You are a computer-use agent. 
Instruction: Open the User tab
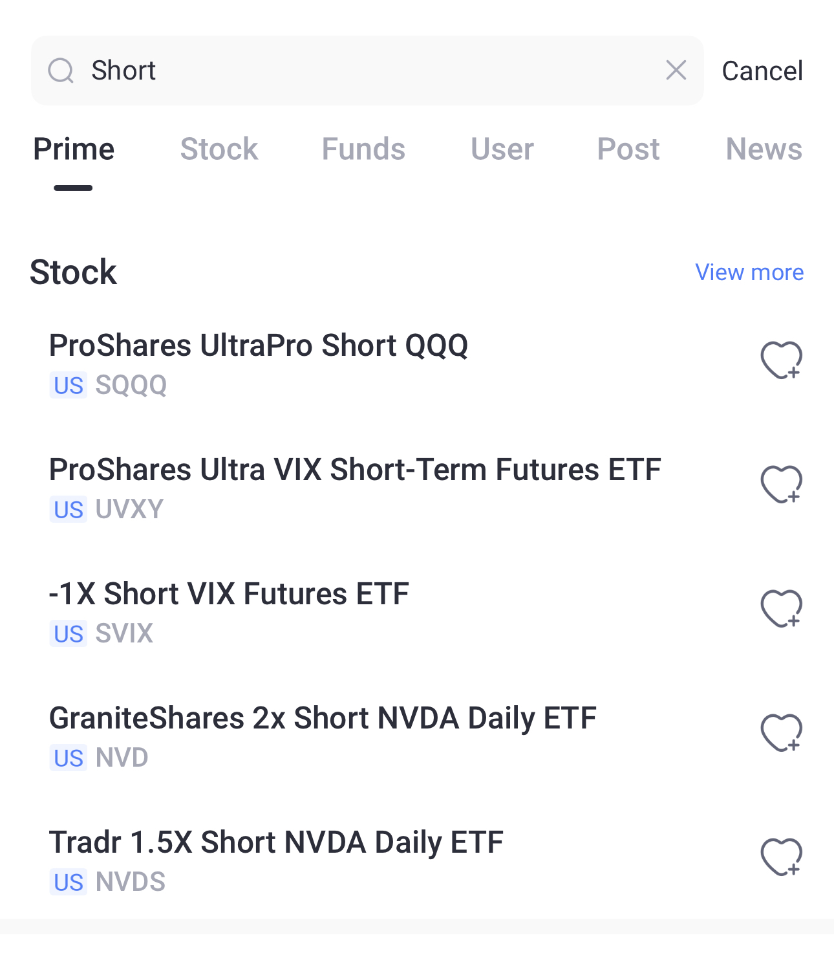[502, 149]
